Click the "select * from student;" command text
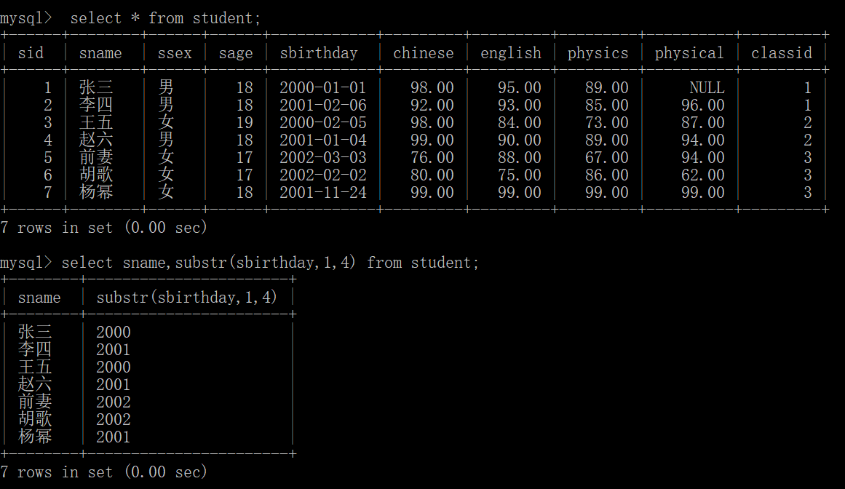This screenshot has width=845, height=489. click(x=165, y=18)
